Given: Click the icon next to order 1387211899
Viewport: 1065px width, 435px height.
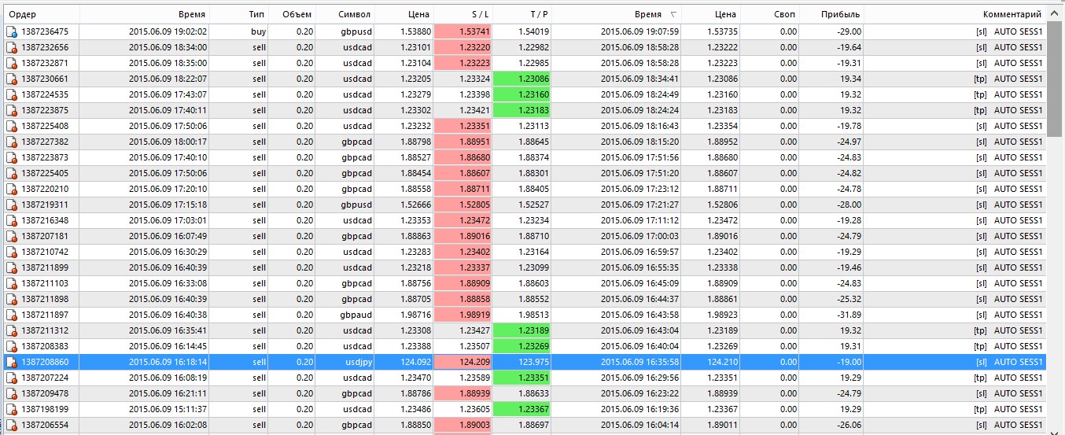Looking at the screenshot, I should point(12,268).
